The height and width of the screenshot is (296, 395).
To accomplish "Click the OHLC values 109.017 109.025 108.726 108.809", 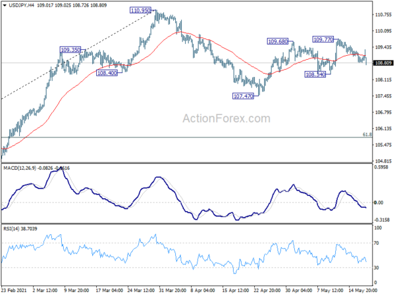I will coord(72,5).
